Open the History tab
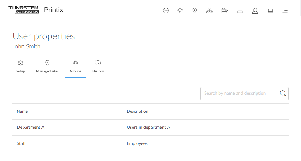The width and height of the screenshot is (301, 161). click(98, 67)
